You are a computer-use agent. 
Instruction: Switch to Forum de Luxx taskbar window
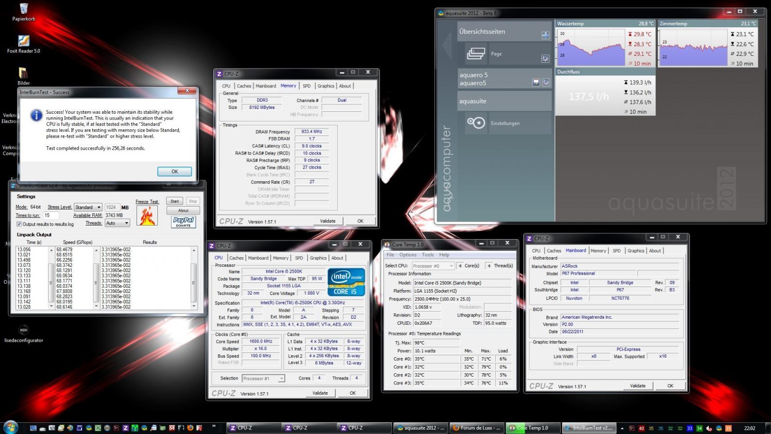[x=477, y=428]
